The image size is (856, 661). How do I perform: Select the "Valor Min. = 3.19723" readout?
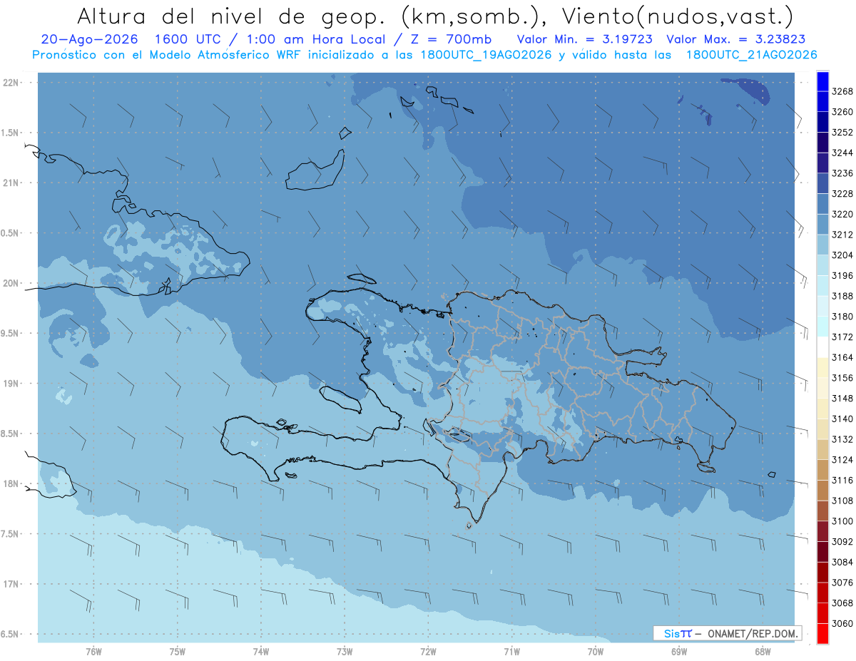[584, 39]
